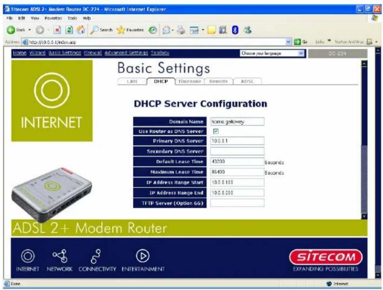Open the Back button history dropdown arrow
Image resolution: width=383 pixels, height=290 pixels.
click(x=30, y=30)
